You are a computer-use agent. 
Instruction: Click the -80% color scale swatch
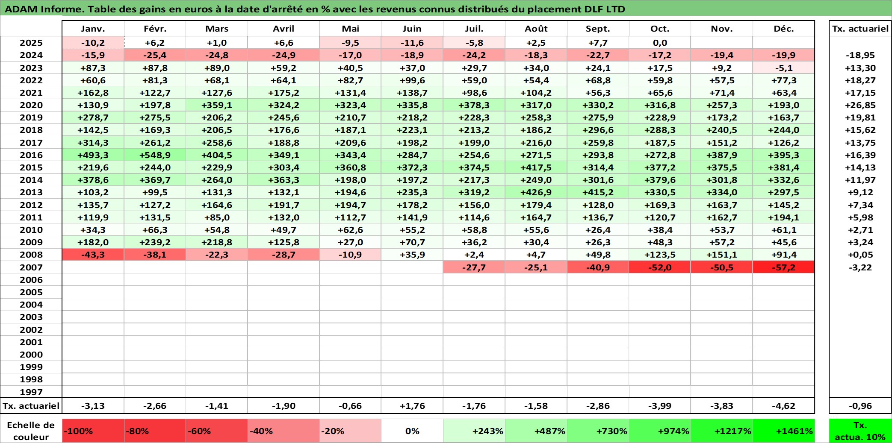155,431
